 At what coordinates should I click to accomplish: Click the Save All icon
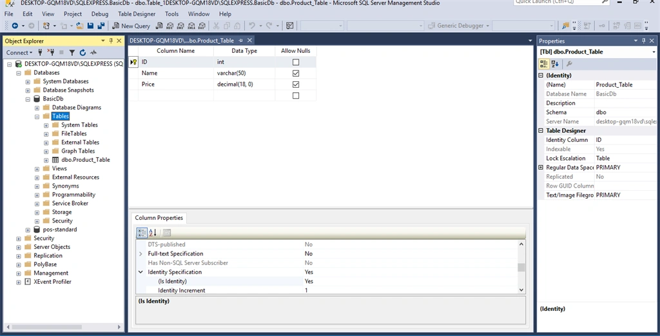pos(101,26)
